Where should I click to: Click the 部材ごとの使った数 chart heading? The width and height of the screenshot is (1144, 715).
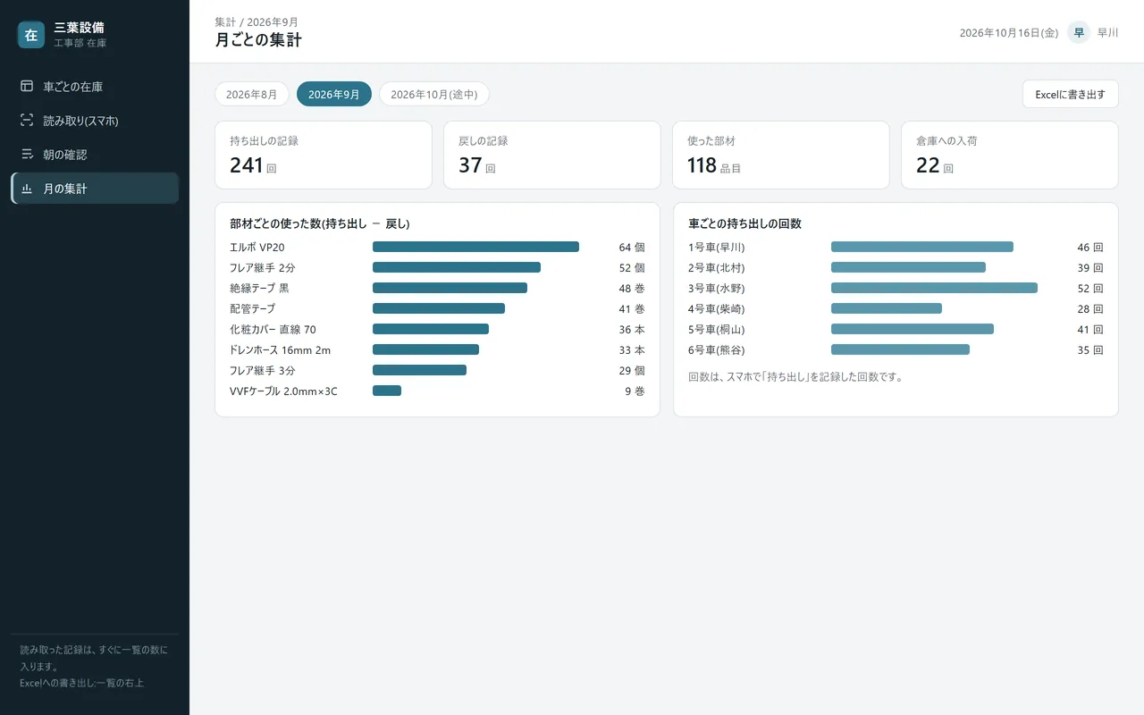(320, 223)
